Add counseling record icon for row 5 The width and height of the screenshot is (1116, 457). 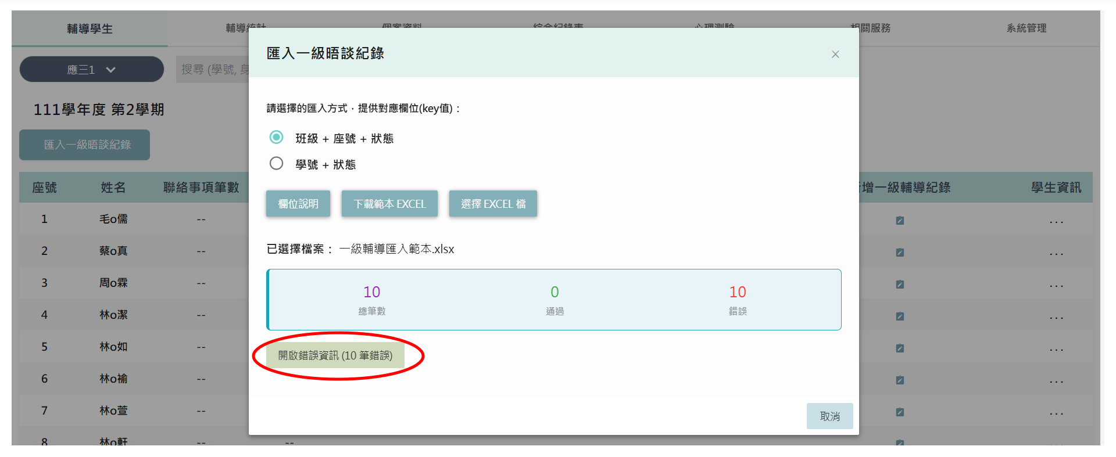pos(900,348)
